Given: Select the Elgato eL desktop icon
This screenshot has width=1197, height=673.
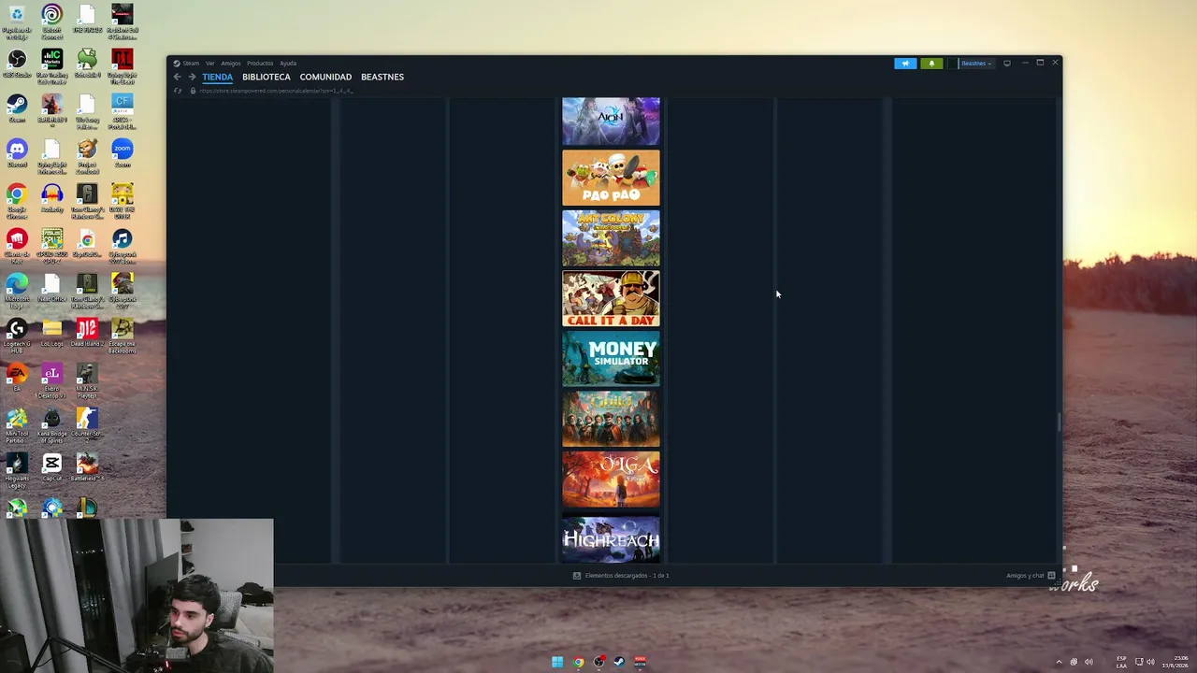Looking at the screenshot, I should [x=51, y=380].
